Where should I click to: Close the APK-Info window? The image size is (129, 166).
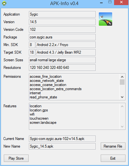tap(121, 2)
